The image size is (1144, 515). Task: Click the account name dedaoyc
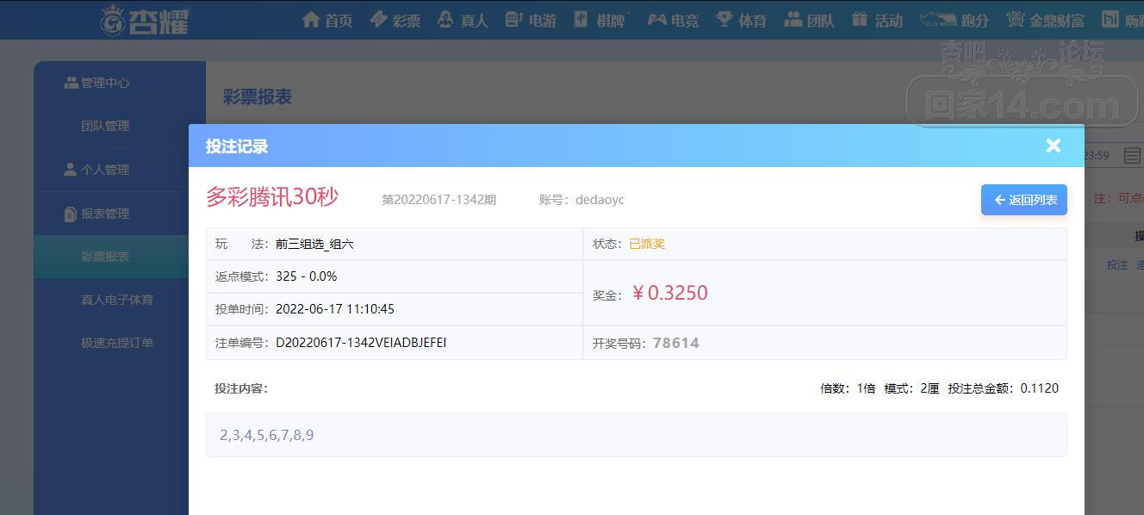(x=600, y=200)
